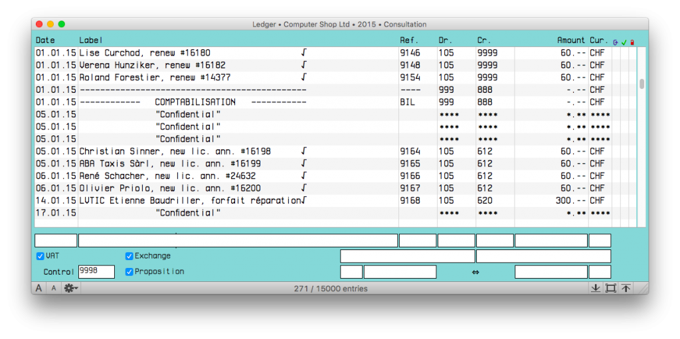
Task: Click credit account cell '620'
Action: [x=485, y=201]
